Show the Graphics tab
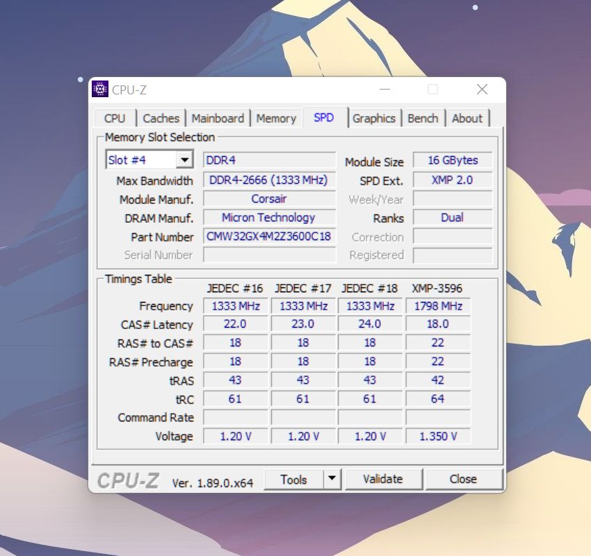 coord(374,118)
